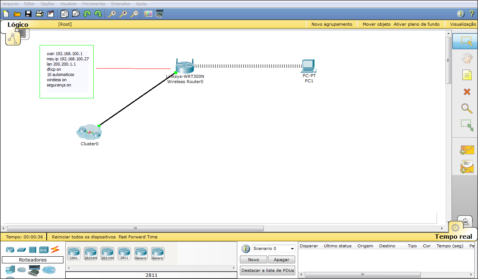478x279 pixels.
Task: Reset zoom with magnifier R icon
Action: click(x=123, y=14)
